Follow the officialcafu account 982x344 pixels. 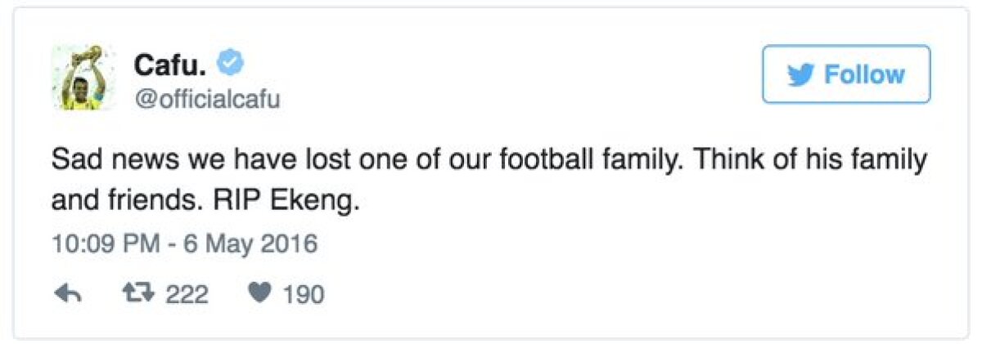point(846,74)
